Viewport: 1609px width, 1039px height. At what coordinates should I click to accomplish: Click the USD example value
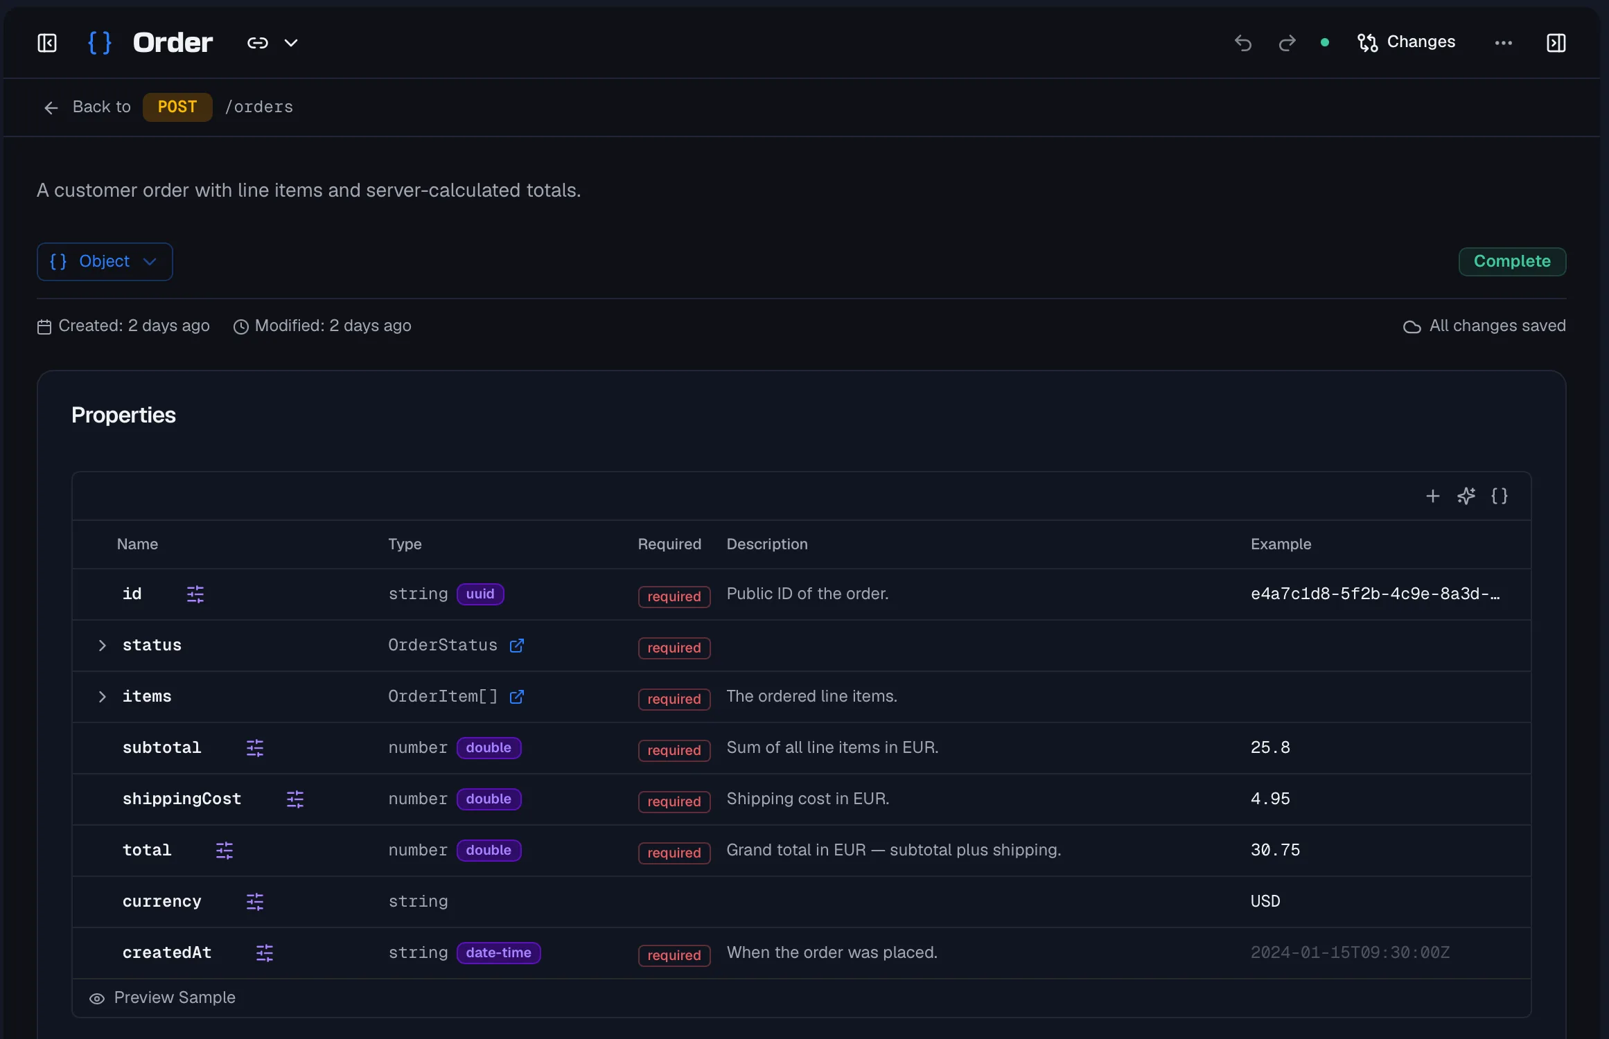click(1265, 902)
